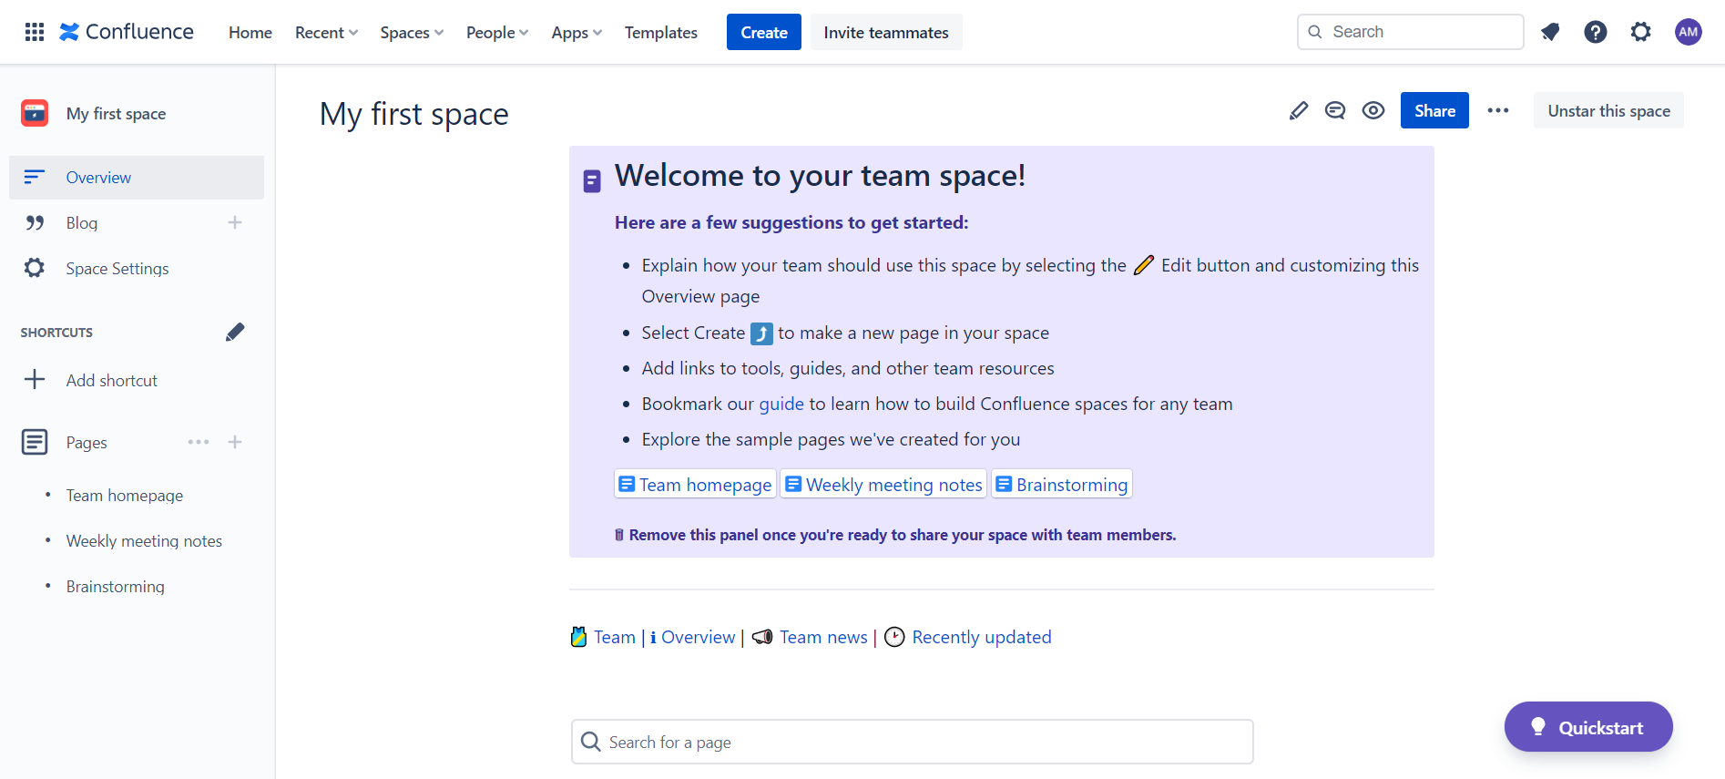Open the comments icon next to edit
The image size is (1725, 779).
(1335, 110)
